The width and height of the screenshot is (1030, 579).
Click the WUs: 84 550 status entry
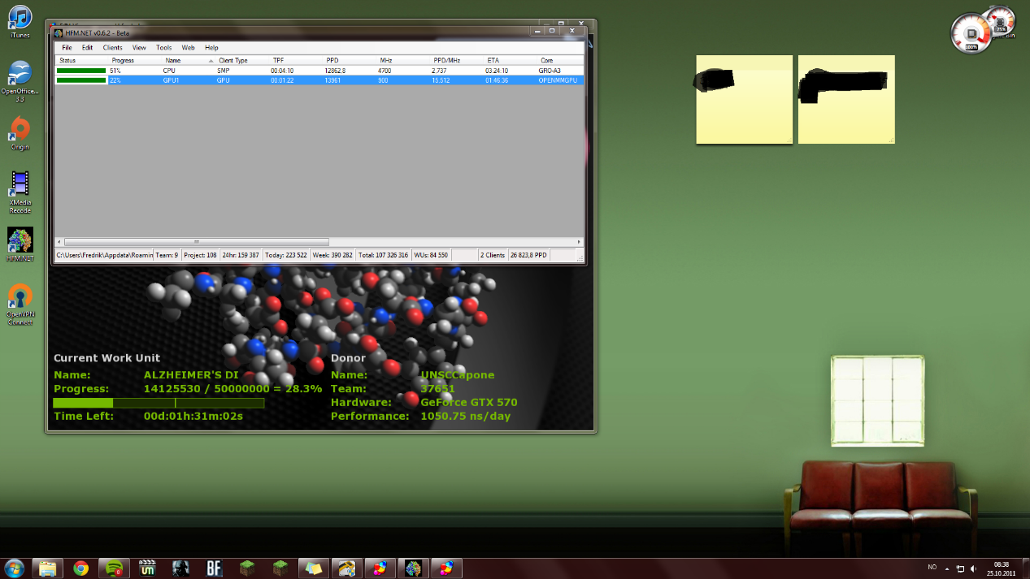432,255
